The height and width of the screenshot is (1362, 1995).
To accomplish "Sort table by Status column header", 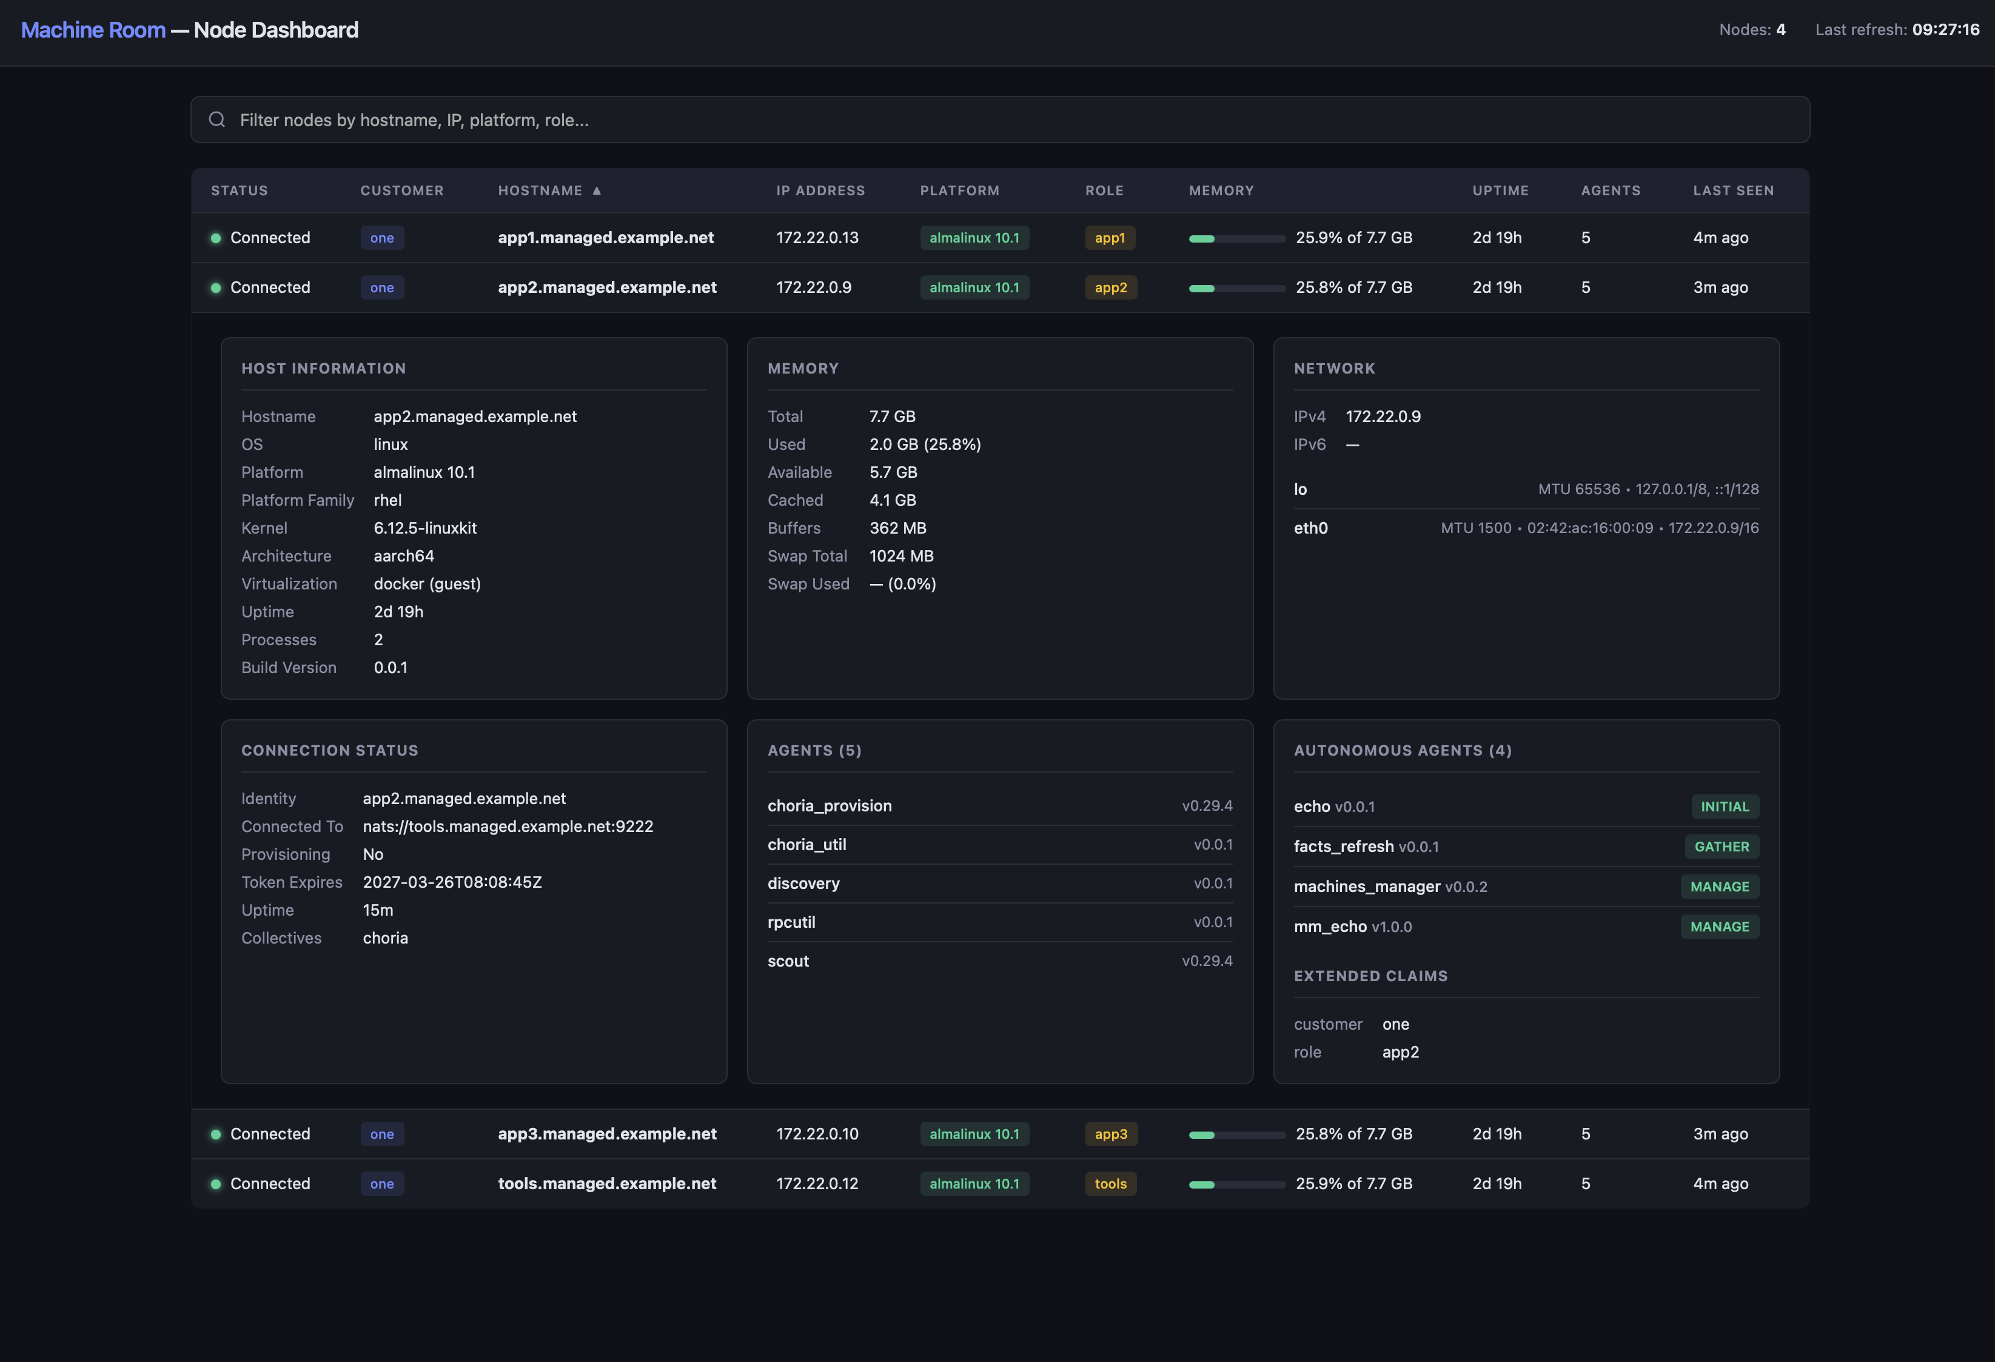I will point(240,190).
